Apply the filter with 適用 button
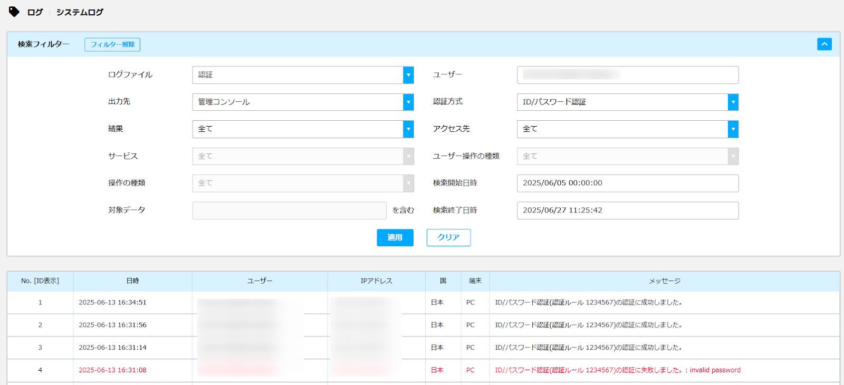Image resolution: width=844 pixels, height=385 pixels. tap(395, 237)
